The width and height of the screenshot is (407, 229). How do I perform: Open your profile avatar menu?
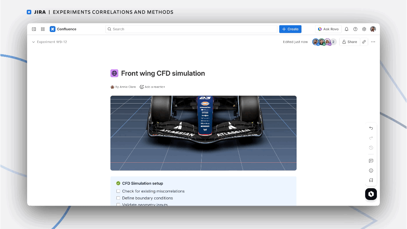(x=373, y=29)
